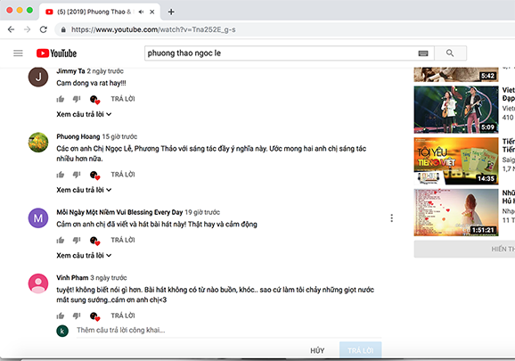Expand replies under Phuong Hoang's comment
The width and height of the screenshot is (515, 361).
click(84, 190)
